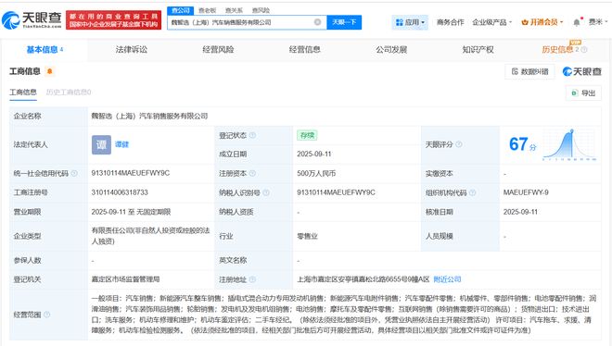Click the score distribution chart
This screenshot has height=346, width=612.
(x=569, y=144)
